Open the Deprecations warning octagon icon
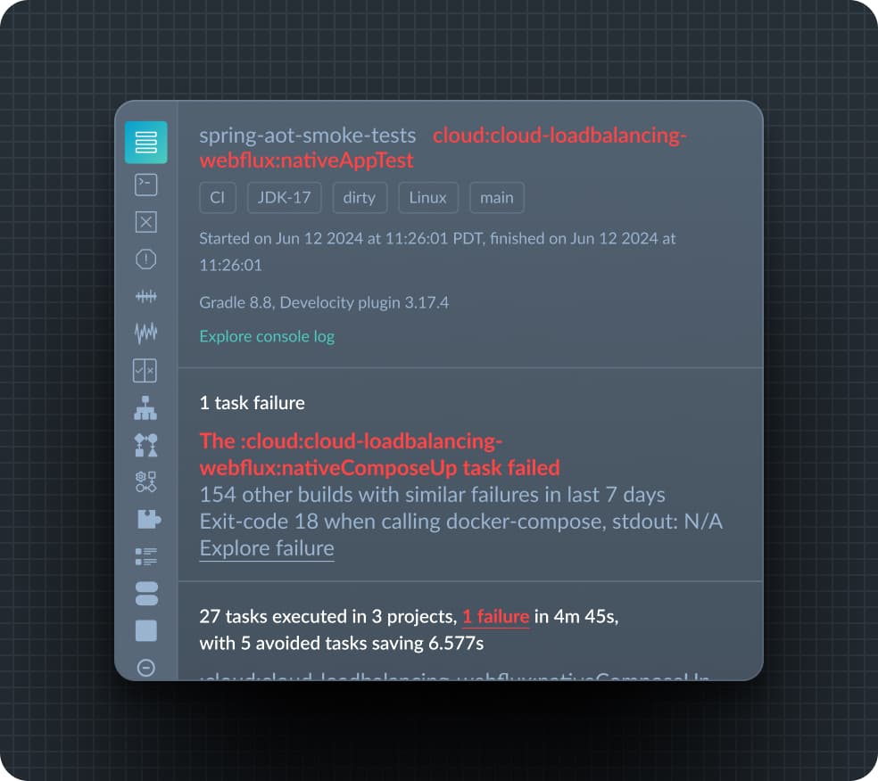The width and height of the screenshot is (878, 781). click(x=145, y=259)
